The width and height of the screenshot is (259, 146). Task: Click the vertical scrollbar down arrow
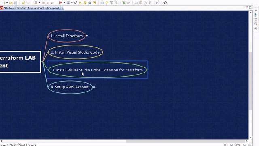(x=251, y=137)
